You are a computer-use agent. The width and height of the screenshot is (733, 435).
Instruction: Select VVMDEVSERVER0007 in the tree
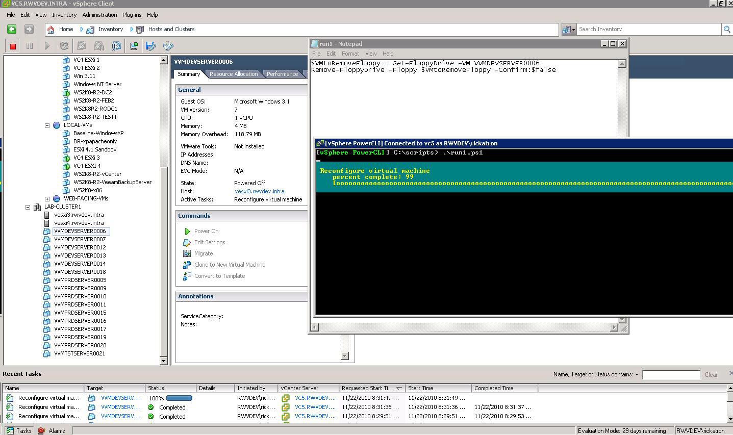pyautogui.click(x=80, y=239)
